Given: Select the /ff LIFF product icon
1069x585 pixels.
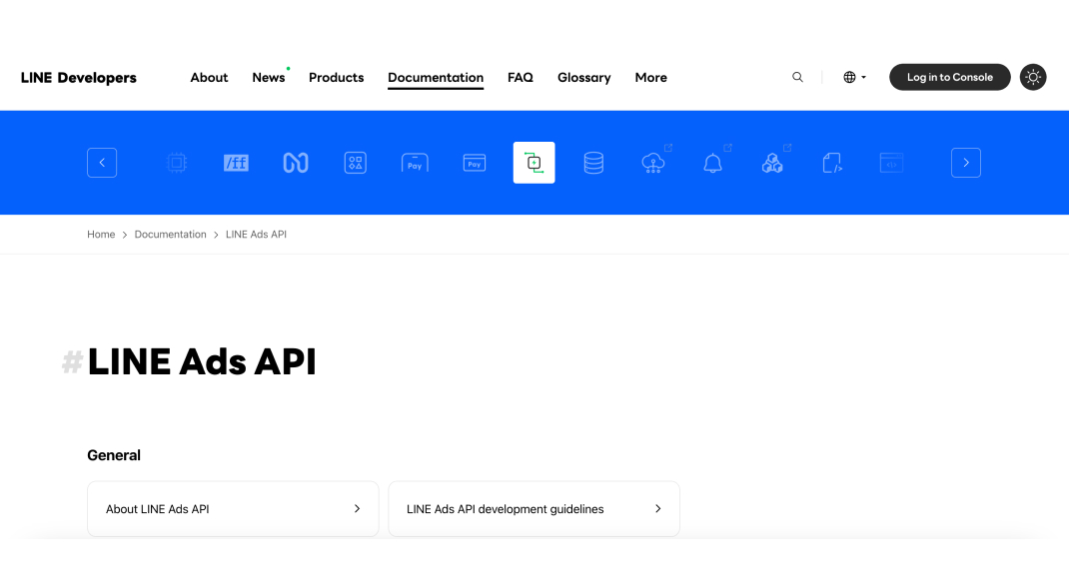Looking at the screenshot, I should click(236, 163).
